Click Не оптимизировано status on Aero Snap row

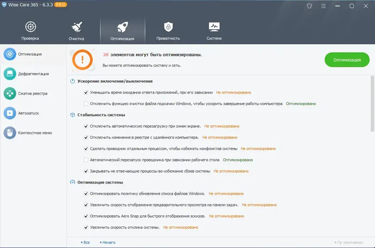226,216
